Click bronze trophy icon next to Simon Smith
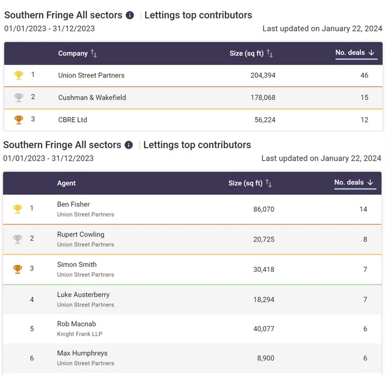This screenshot has width=392, height=375. click(17, 269)
